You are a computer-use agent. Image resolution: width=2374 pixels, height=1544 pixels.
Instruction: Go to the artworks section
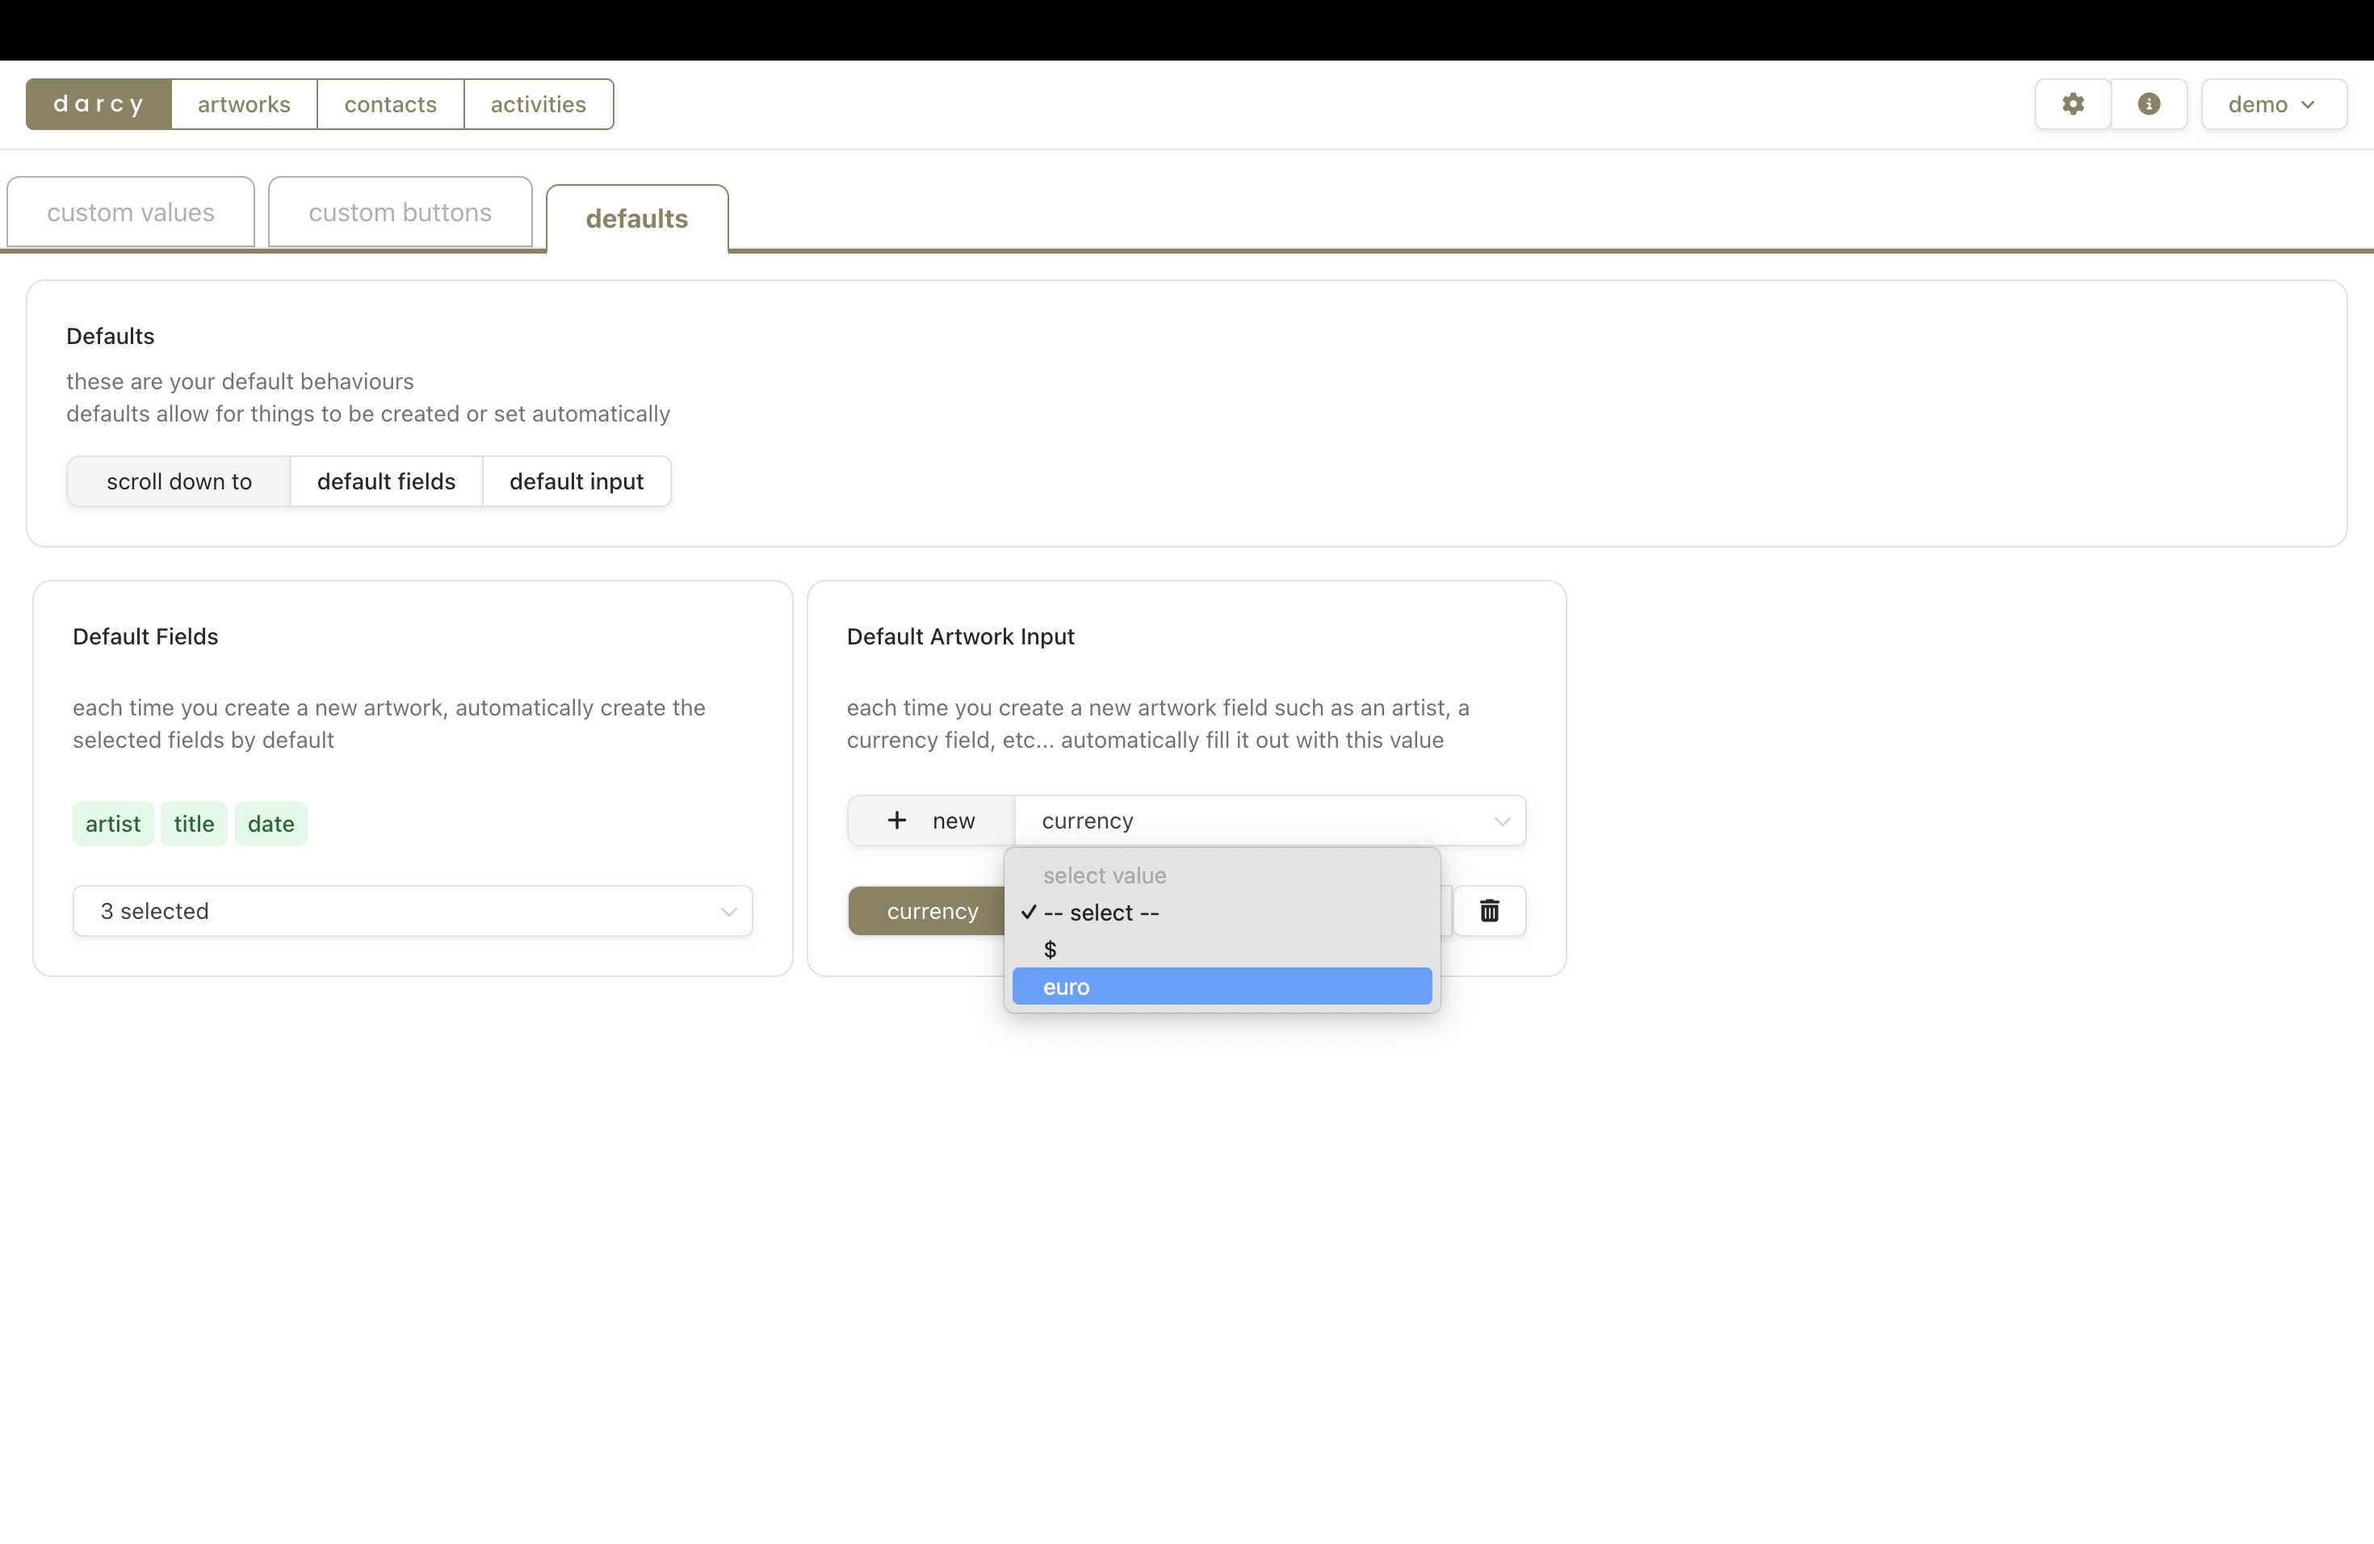click(x=243, y=103)
